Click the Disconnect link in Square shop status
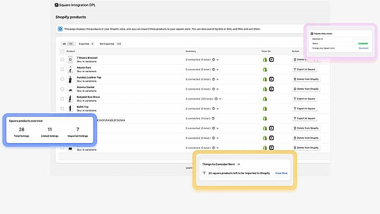This screenshot has height=214, width=380. (x=363, y=48)
